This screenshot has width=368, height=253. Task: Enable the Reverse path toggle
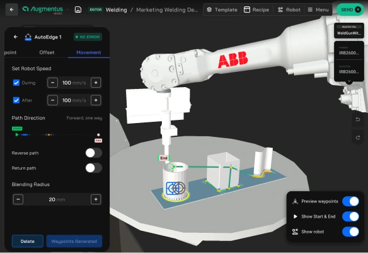(94, 153)
